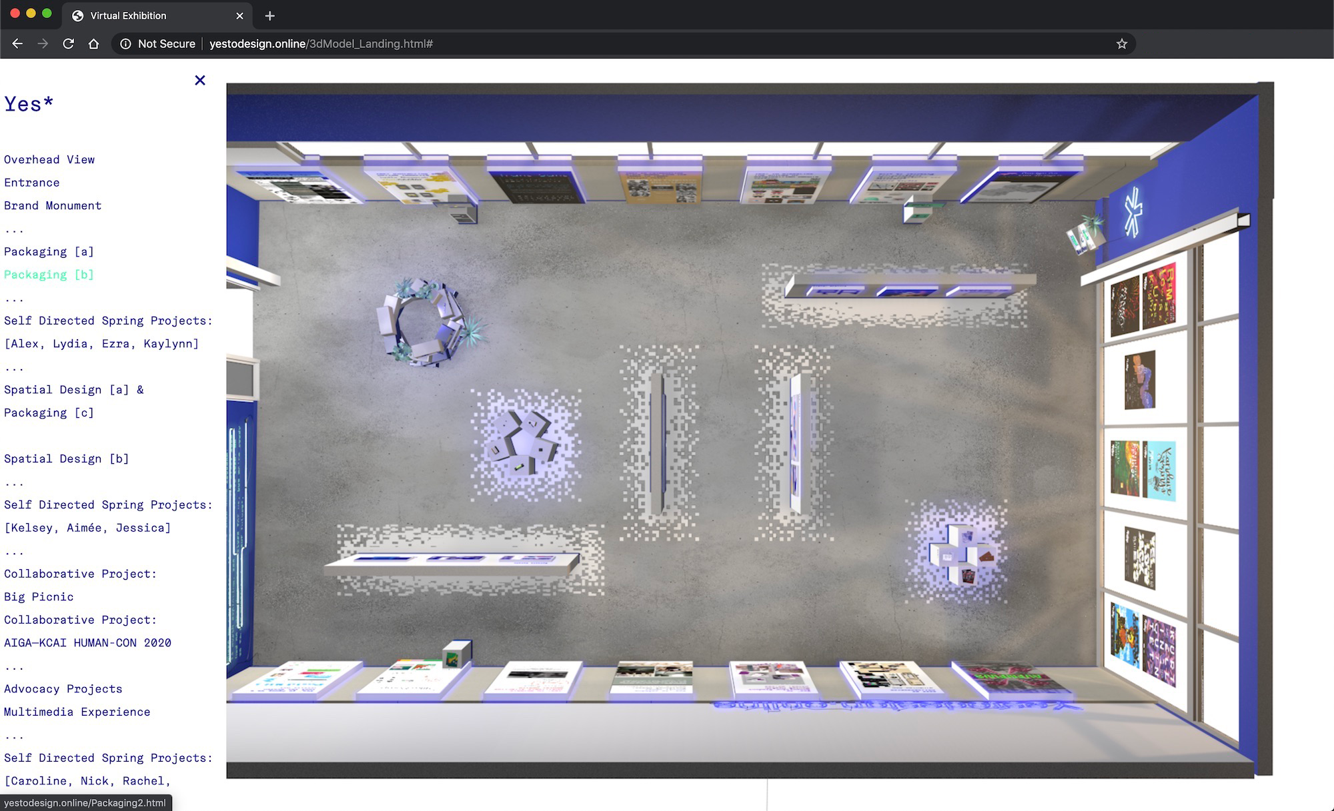Open Big Picnic collaborative project
1334x811 pixels.
[39, 596]
